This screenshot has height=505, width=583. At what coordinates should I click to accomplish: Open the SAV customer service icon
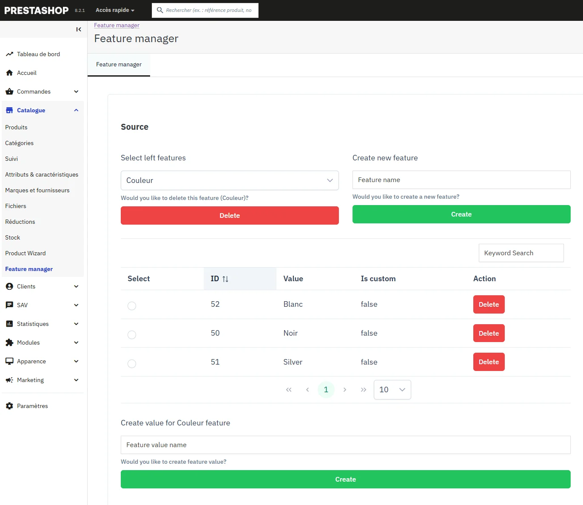(x=9, y=305)
